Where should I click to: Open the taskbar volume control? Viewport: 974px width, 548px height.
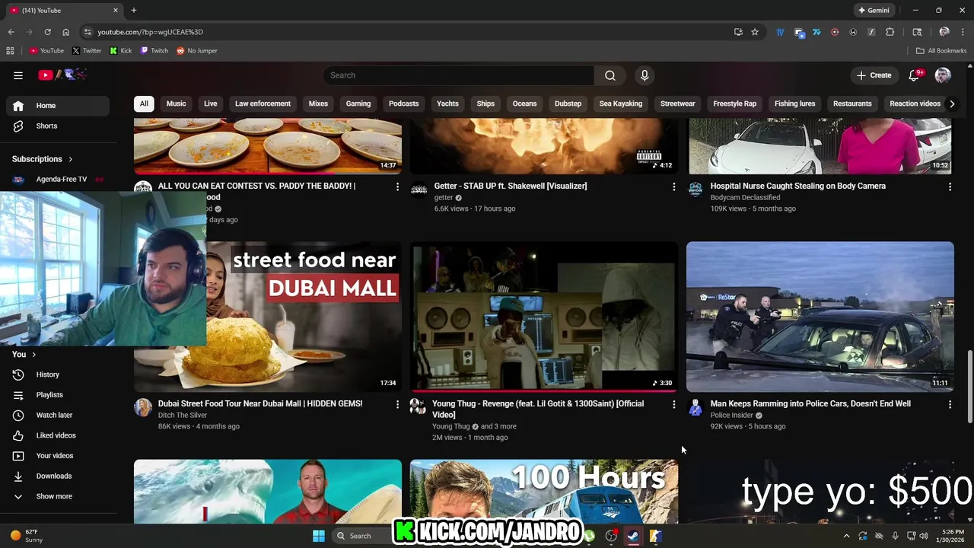click(924, 536)
